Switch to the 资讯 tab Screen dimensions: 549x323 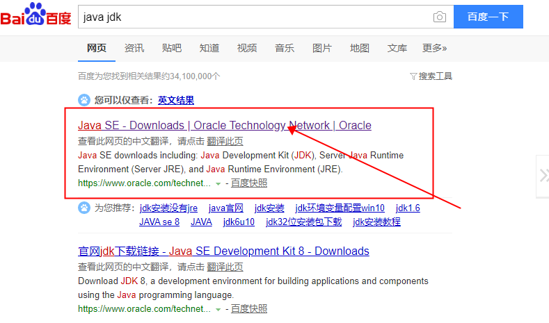point(134,48)
